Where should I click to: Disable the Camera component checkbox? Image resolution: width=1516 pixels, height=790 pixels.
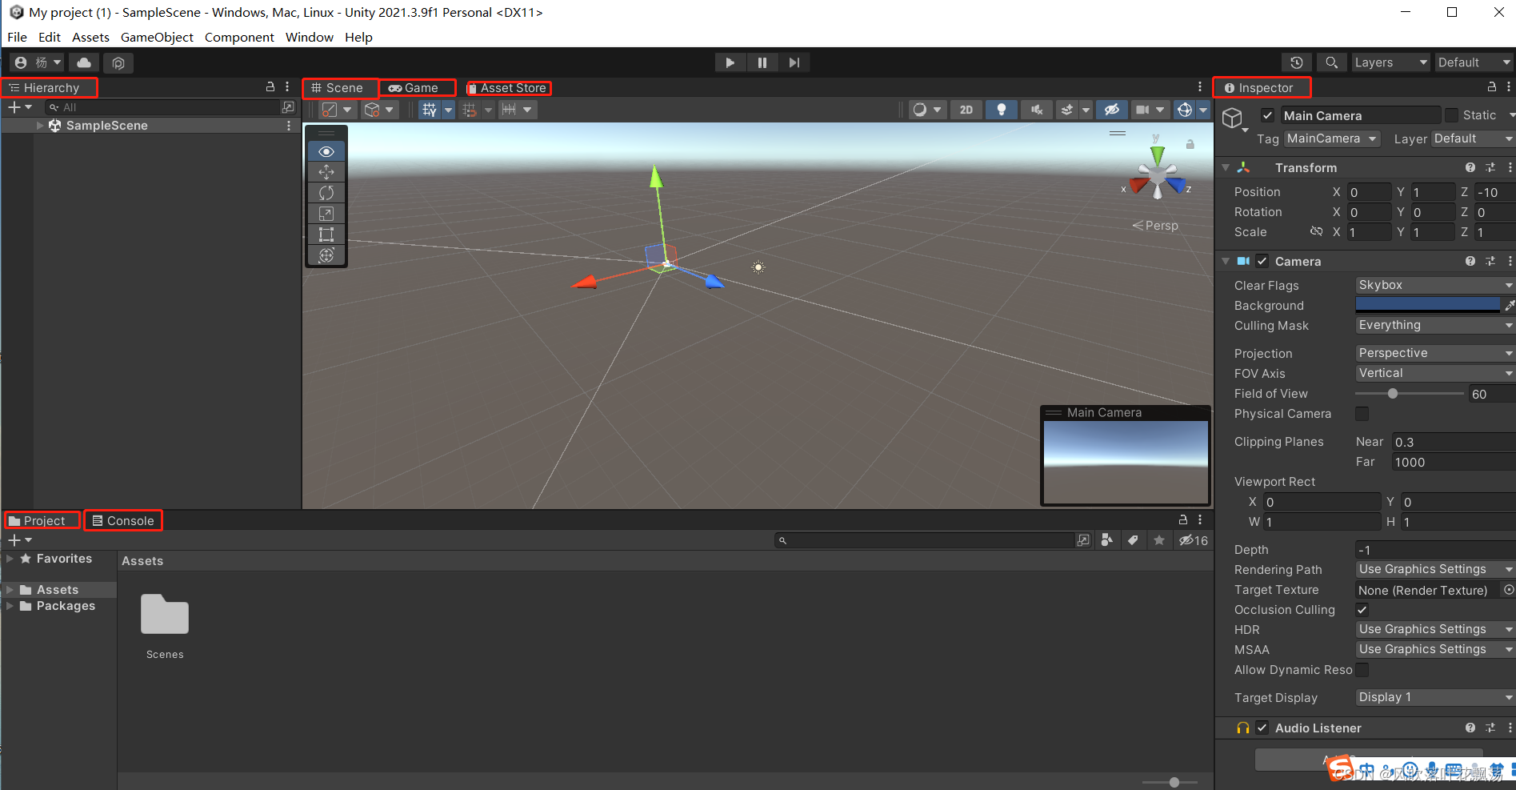[x=1262, y=261]
